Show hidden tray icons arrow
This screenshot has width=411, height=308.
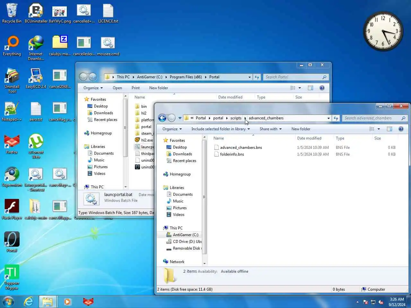357,302
